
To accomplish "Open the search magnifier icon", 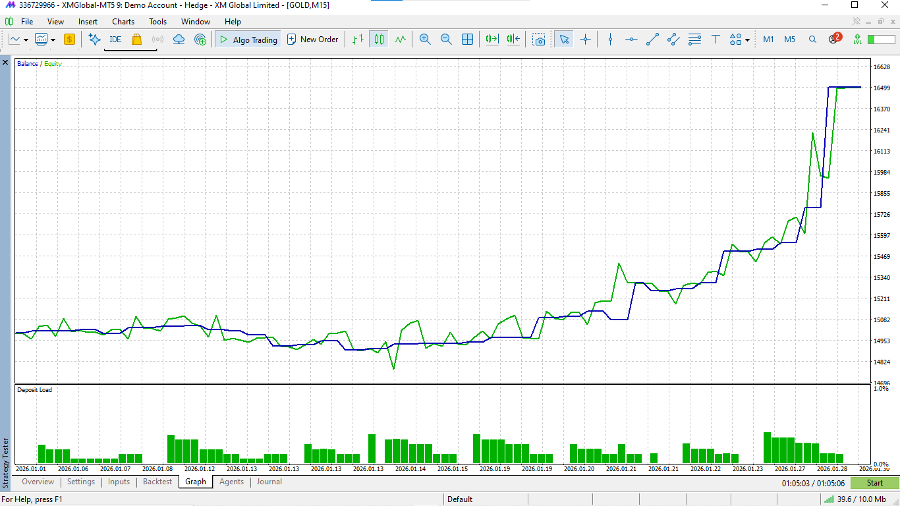I will [x=812, y=40].
